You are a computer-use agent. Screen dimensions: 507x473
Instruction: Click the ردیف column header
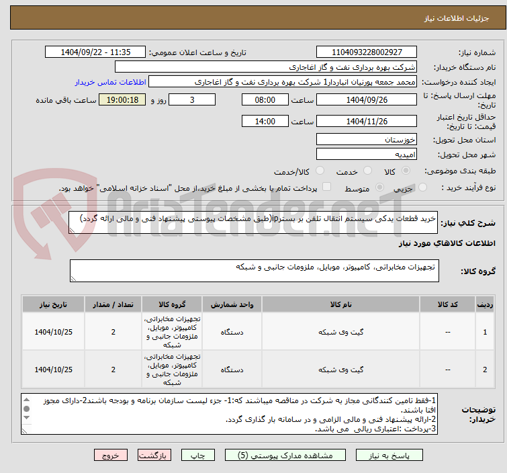(485, 304)
